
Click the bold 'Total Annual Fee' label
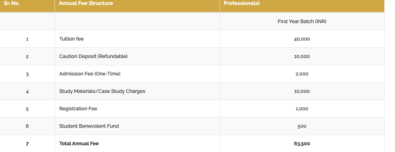(x=79, y=143)
